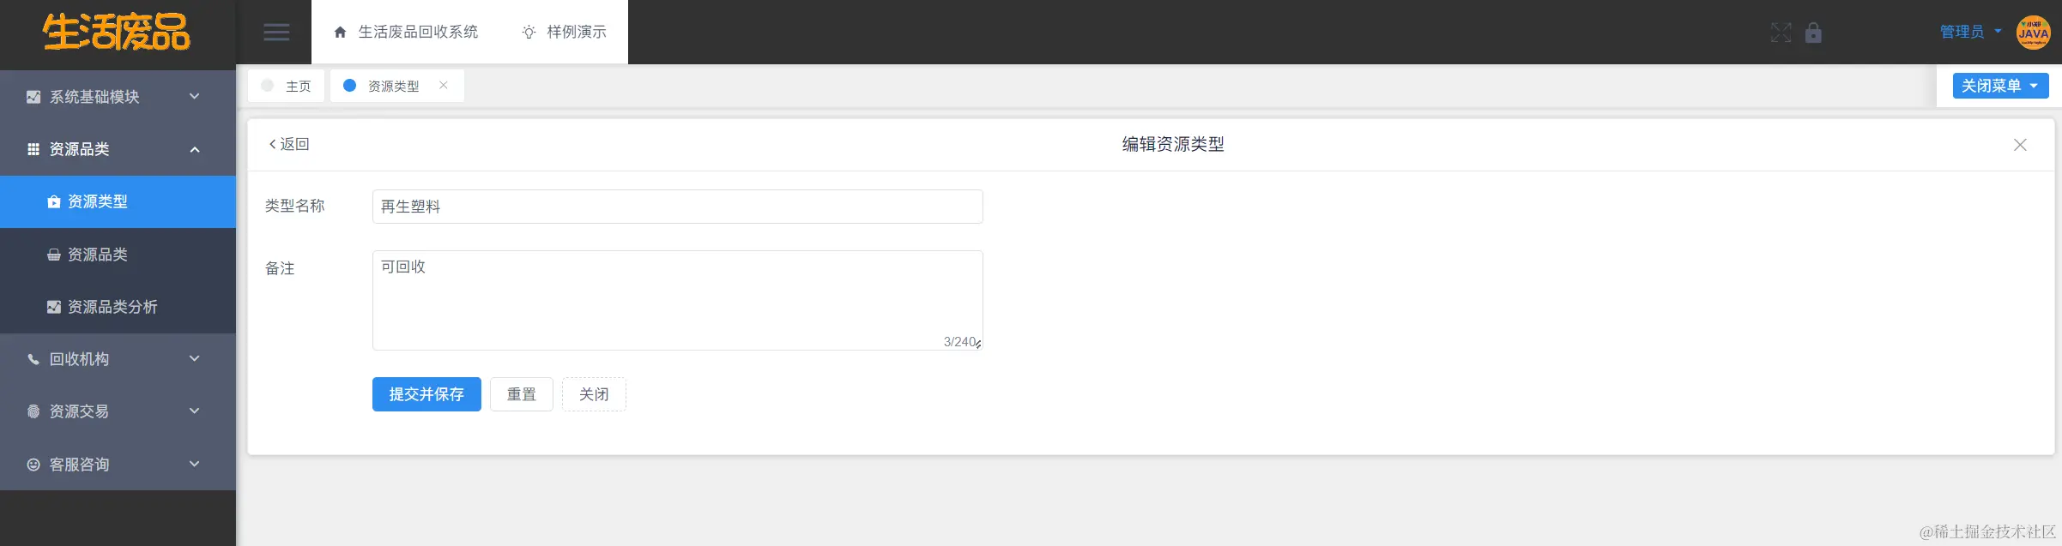Open 资源品类 submenu item
The image size is (2062, 546).
[118, 255]
